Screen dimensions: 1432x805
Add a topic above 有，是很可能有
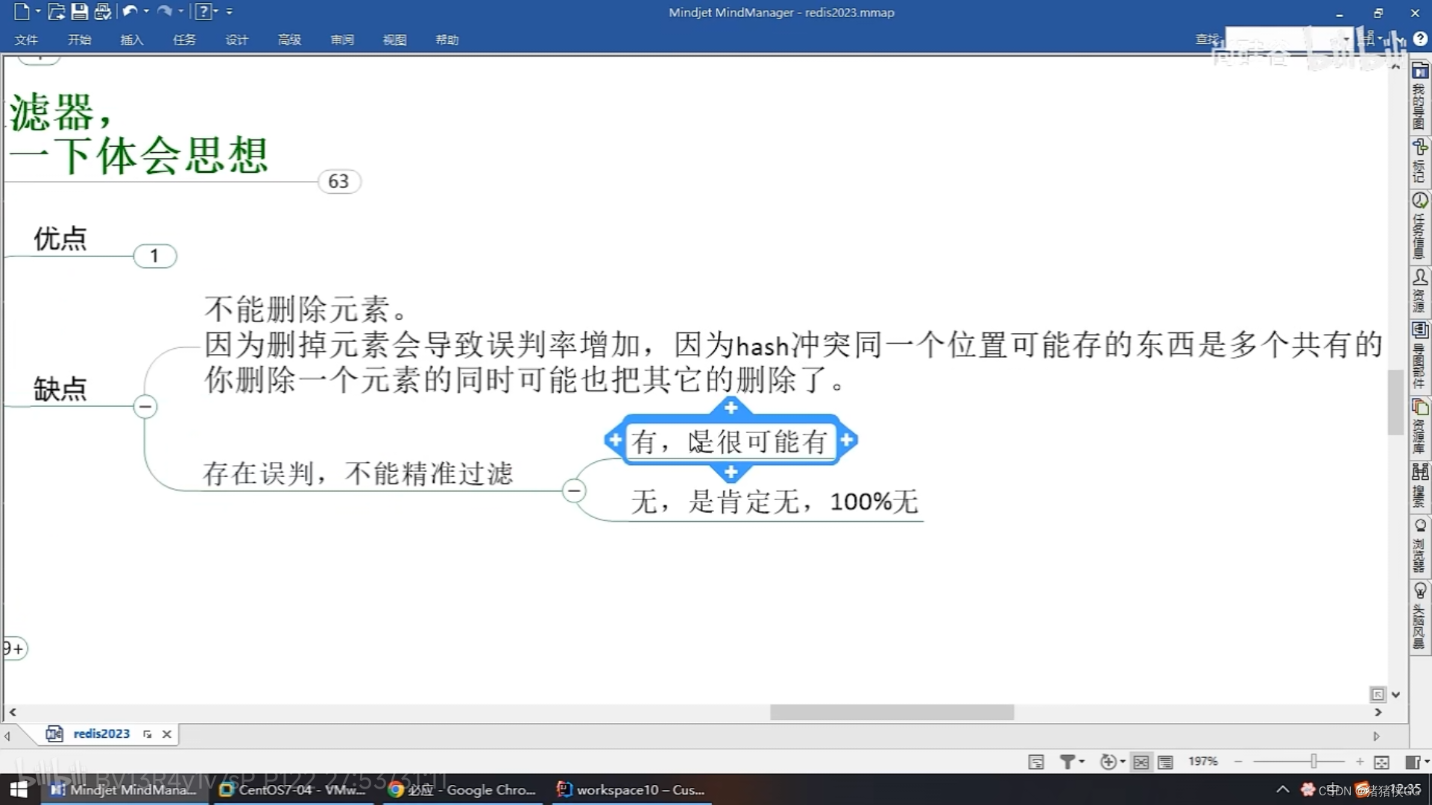click(731, 408)
